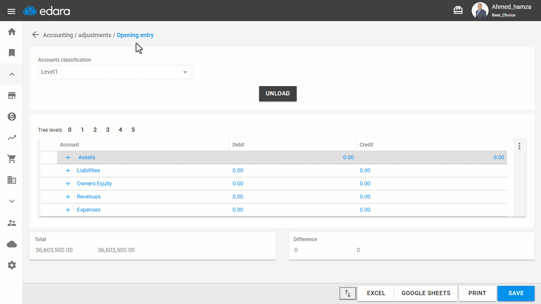Click Expenses debit value 0.00
Screen dimensions: 541x304
click(x=238, y=210)
